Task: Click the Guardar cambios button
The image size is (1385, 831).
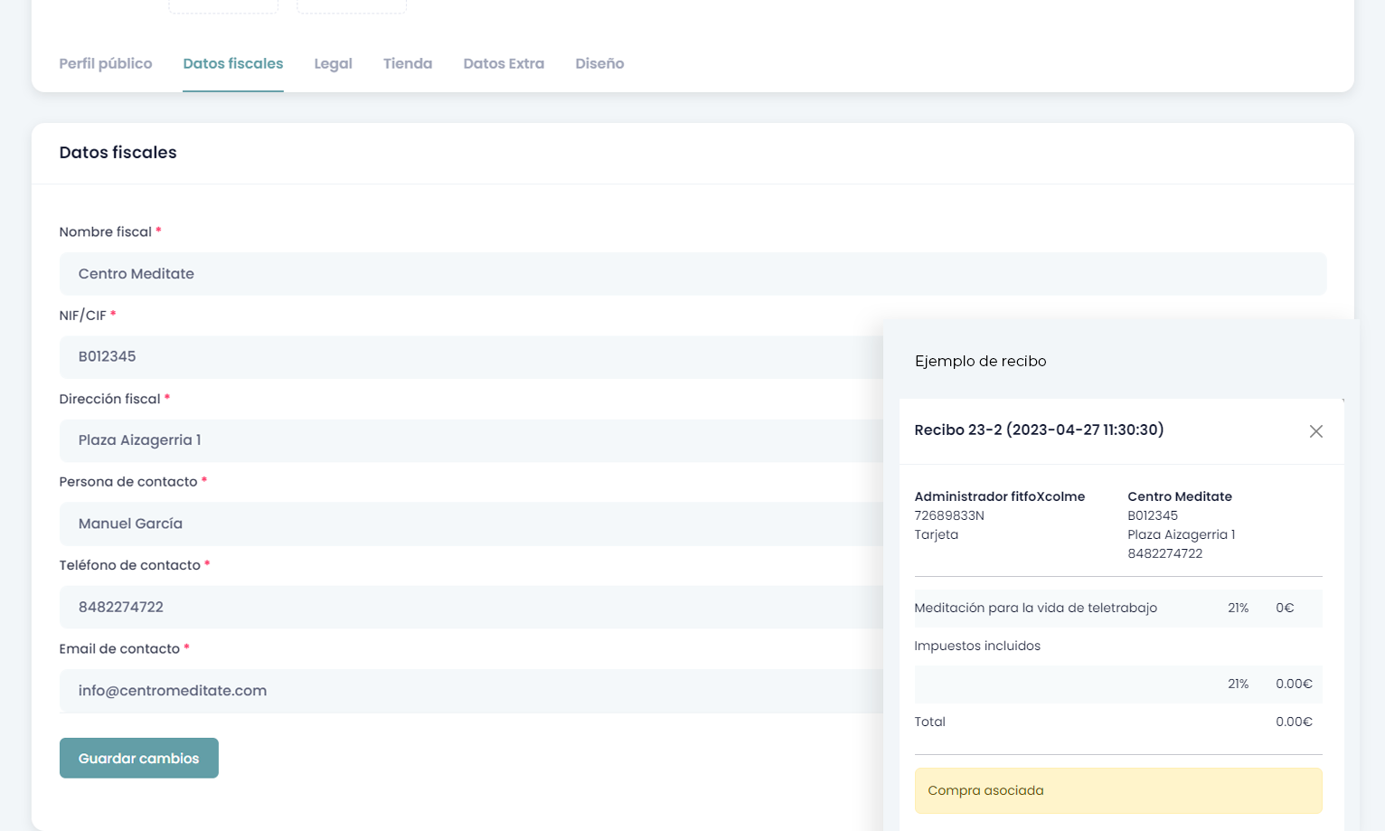Action: pyautogui.click(x=139, y=758)
